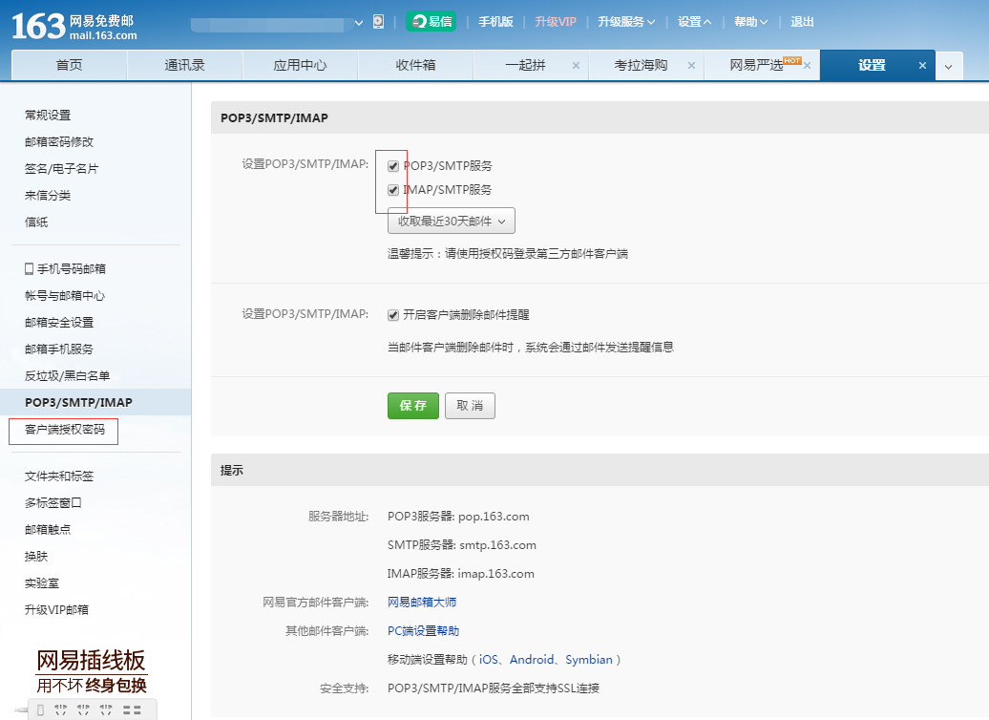989x720 pixels.
Task: Close the 设置 tab
Action: [x=922, y=66]
